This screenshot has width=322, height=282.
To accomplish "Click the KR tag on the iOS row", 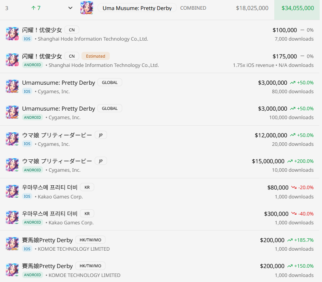I will 87,187.
